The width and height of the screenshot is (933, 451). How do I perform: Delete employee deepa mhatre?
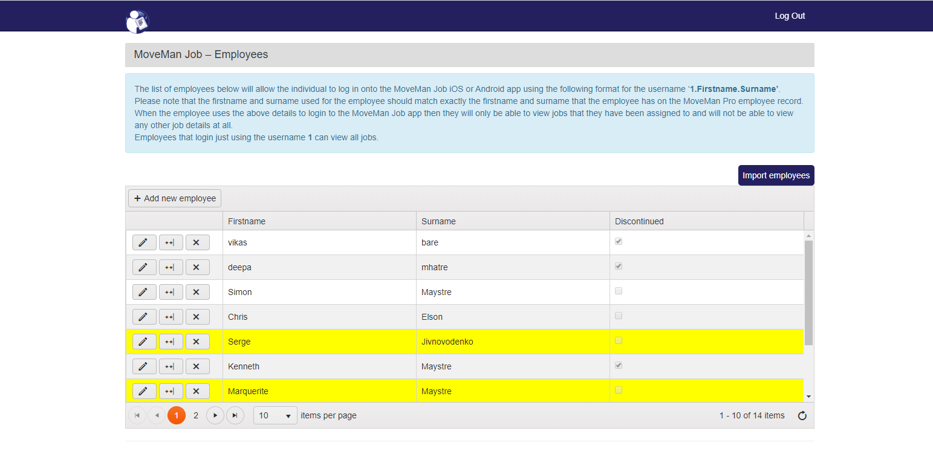point(198,267)
